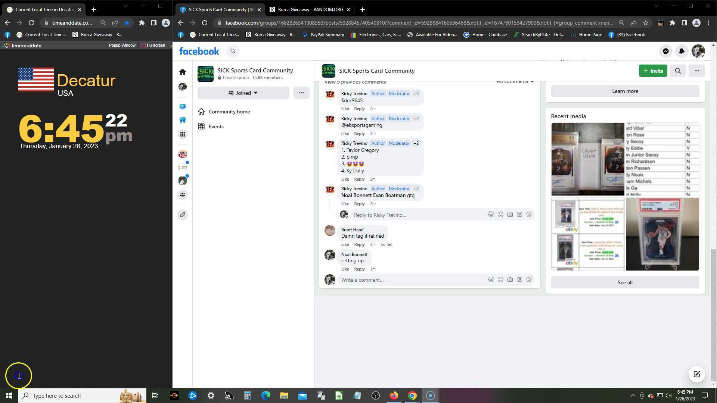Open File Explorer from Windows taskbar
The image size is (717, 403).
click(x=284, y=396)
